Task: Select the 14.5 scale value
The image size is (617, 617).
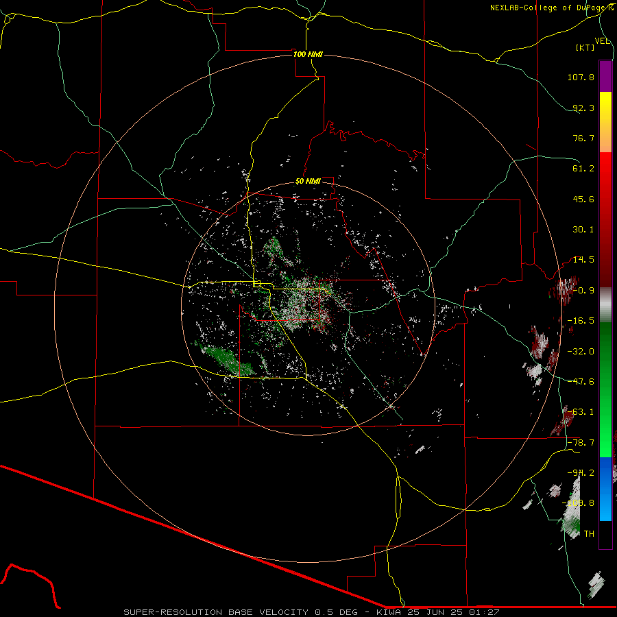Action: pyautogui.click(x=583, y=260)
